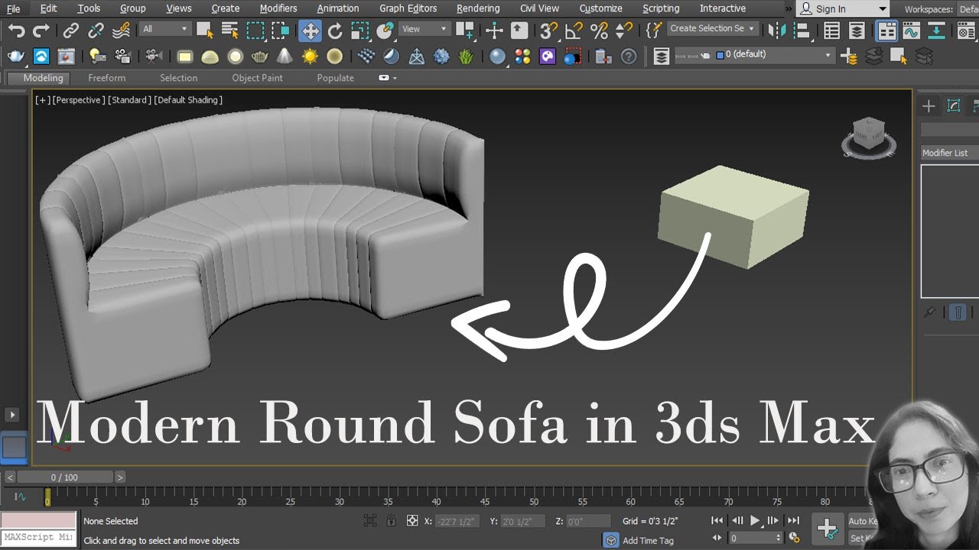Activate the Select and Scale tool
979x550 pixels.
coord(360,31)
